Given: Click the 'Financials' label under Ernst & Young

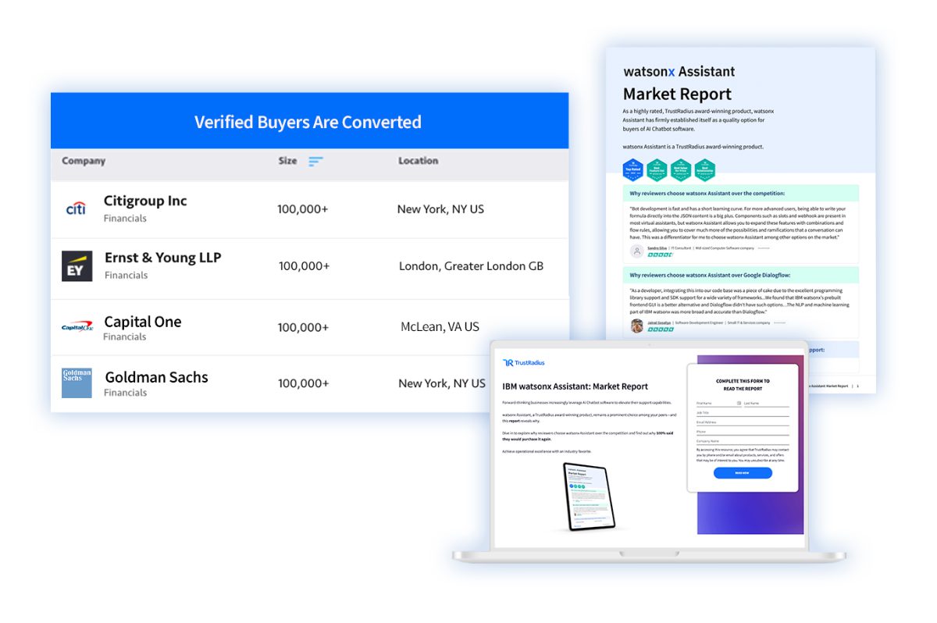Looking at the screenshot, I should [126, 276].
